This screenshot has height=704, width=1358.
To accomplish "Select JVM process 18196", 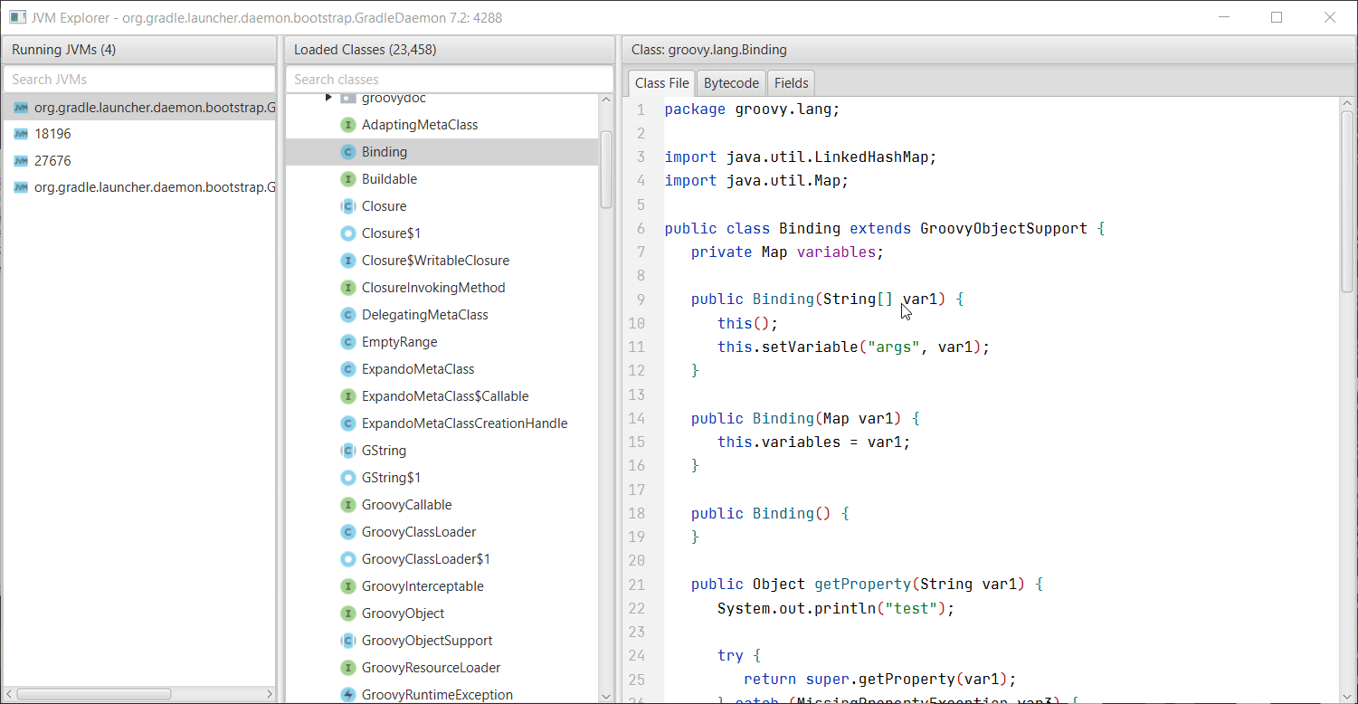I will (x=139, y=134).
